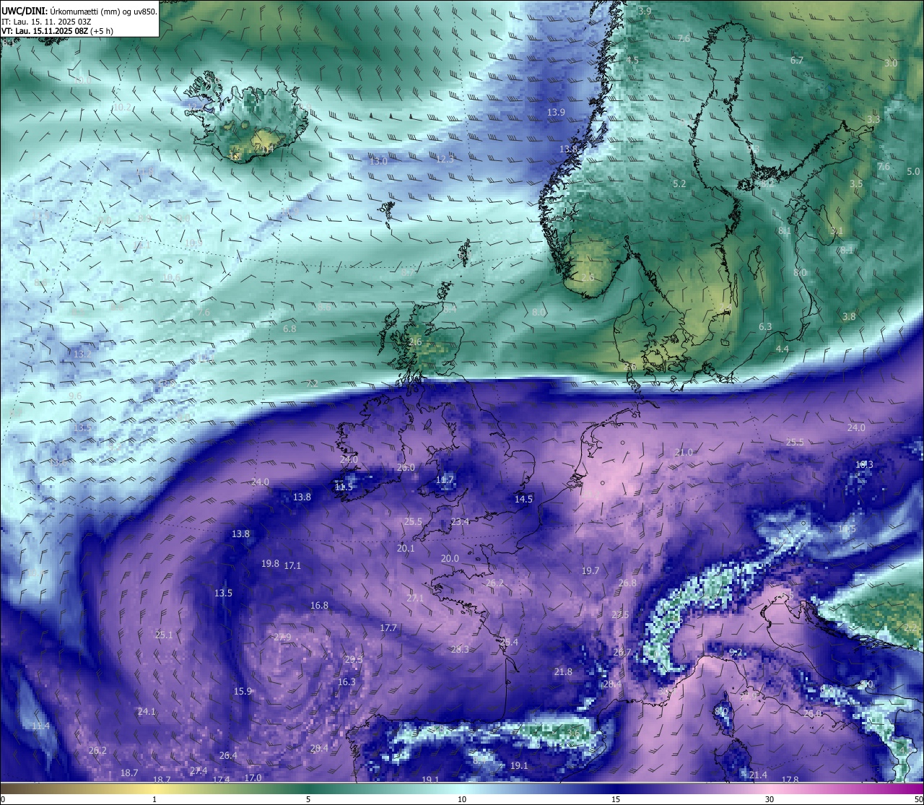Click the 17.0 value near bottom
The height and width of the screenshot is (805, 924).
253,778
